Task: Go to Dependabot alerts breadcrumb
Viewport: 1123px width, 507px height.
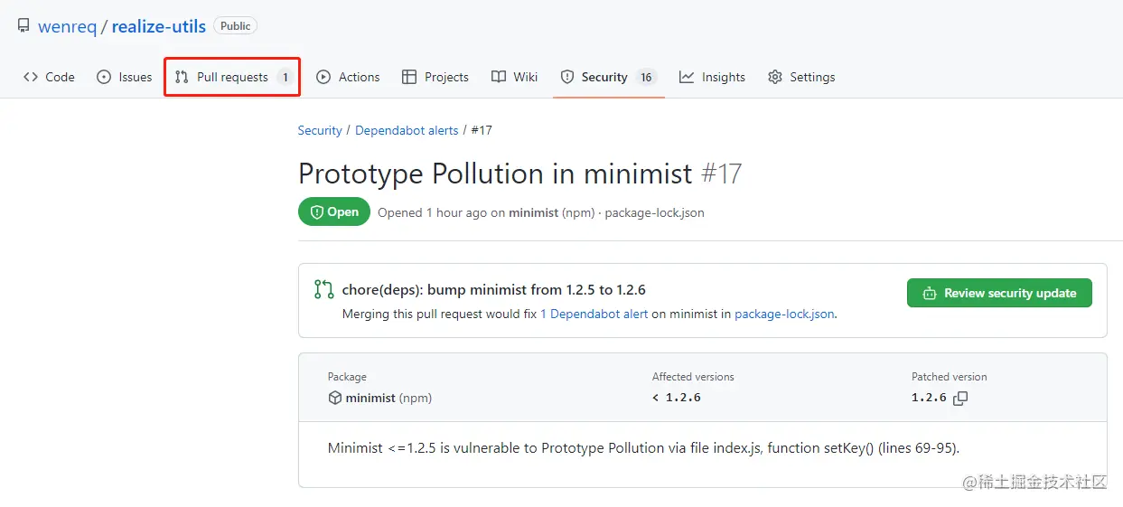Action: point(407,130)
